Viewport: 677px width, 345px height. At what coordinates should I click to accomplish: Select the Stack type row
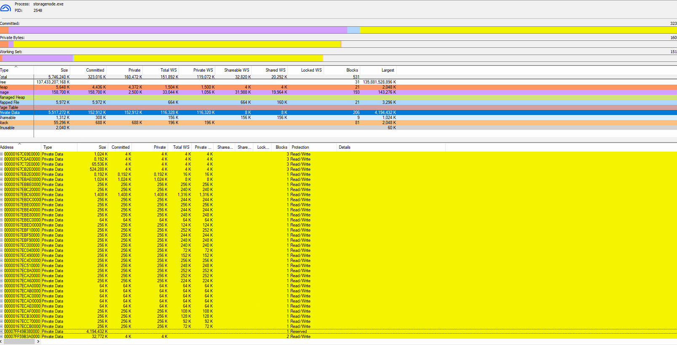coord(17,123)
